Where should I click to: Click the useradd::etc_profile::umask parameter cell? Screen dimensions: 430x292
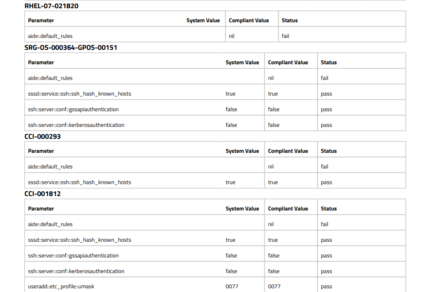click(x=61, y=287)
